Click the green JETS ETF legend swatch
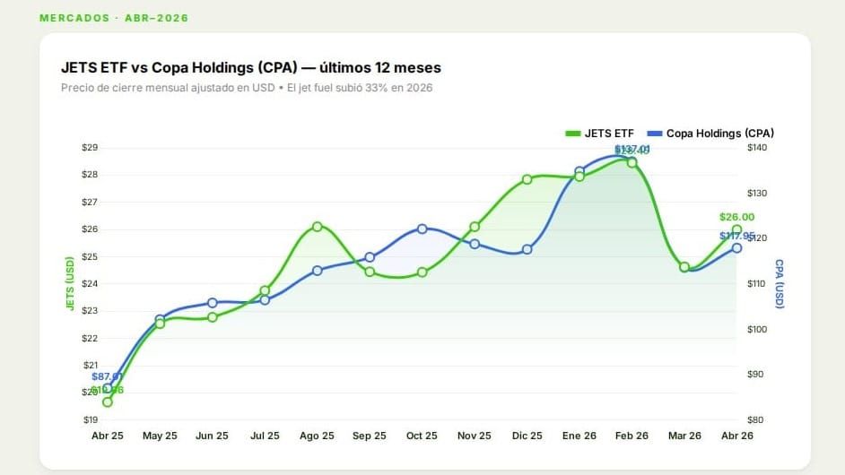The width and height of the screenshot is (845, 475). tap(573, 134)
